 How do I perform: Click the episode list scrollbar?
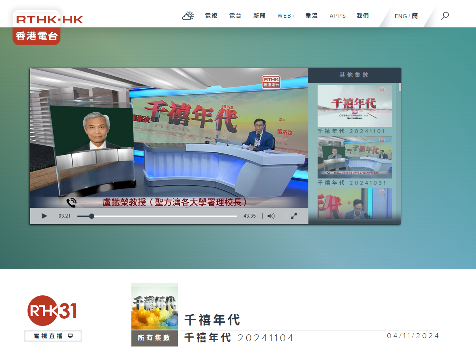400,87
